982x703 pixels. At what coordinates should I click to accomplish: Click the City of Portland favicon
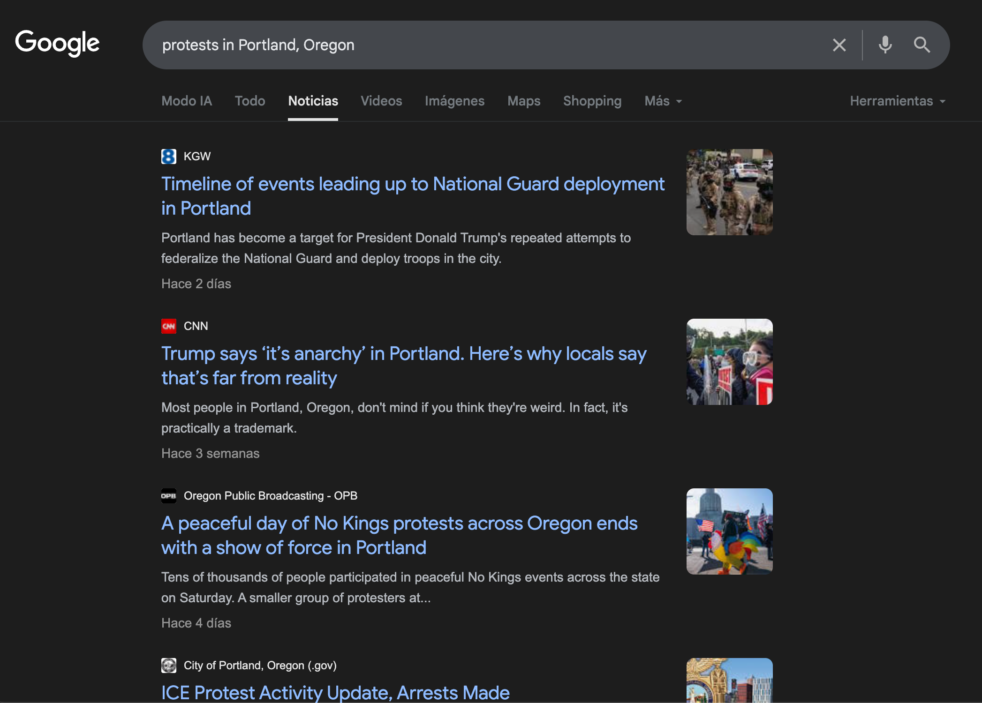click(169, 666)
